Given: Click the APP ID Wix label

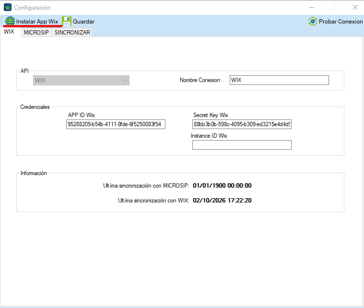Looking at the screenshot, I should (x=81, y=115).
